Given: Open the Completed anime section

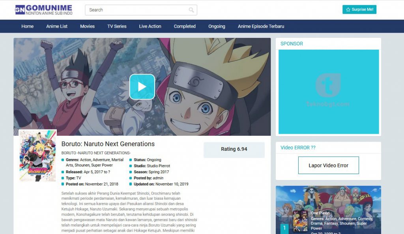Looking at the screenshot, I should click(x=185, y=26).
